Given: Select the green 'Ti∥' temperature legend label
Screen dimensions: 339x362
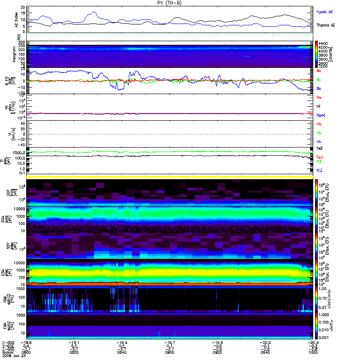Looking at the screenshot, I should (x=319, y=162).
